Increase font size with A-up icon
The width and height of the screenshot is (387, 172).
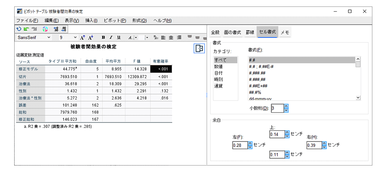(83, 37)
